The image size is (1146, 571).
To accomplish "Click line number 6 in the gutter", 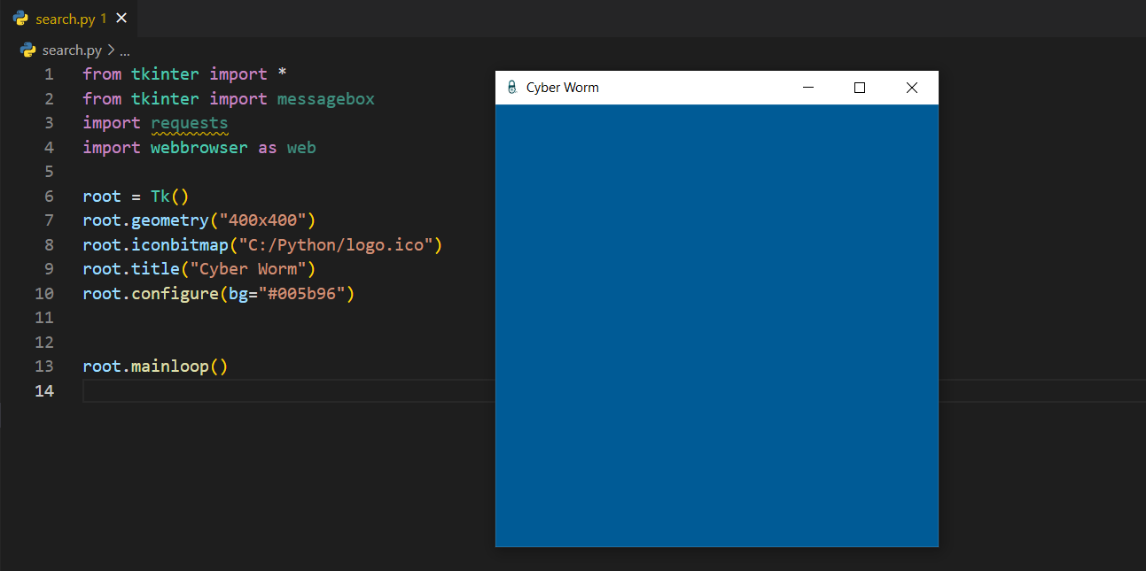I will 49,196.
